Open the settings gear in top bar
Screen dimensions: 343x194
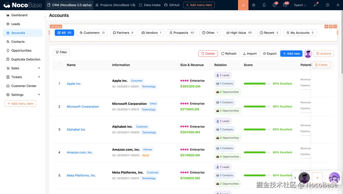coord(253,5)
